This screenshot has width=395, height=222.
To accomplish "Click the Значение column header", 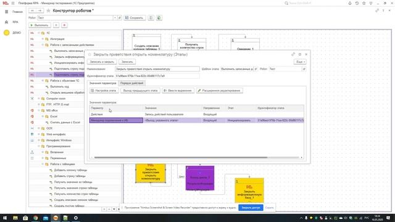I will point(173,109).
